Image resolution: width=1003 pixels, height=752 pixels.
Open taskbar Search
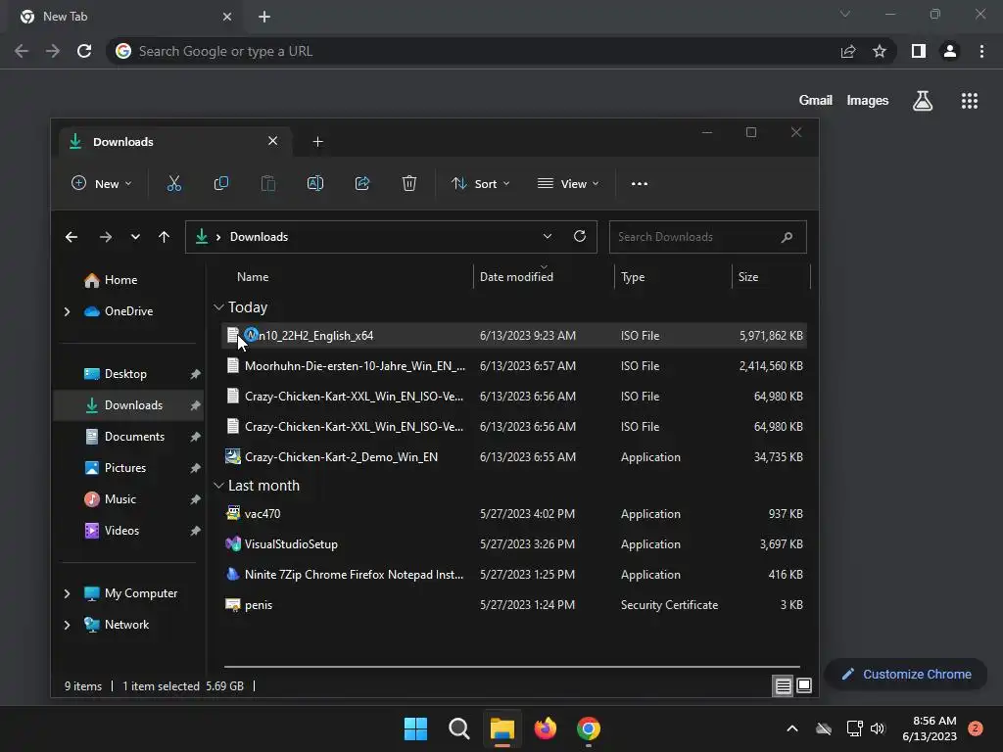pyautogui.click(x=458, y=728)
